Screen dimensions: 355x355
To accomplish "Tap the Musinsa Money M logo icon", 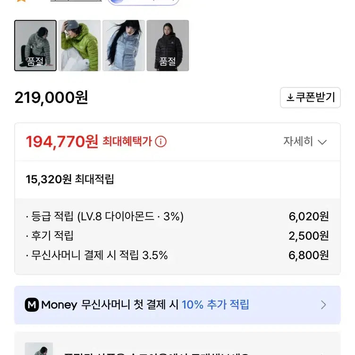I will pos(32,305).
